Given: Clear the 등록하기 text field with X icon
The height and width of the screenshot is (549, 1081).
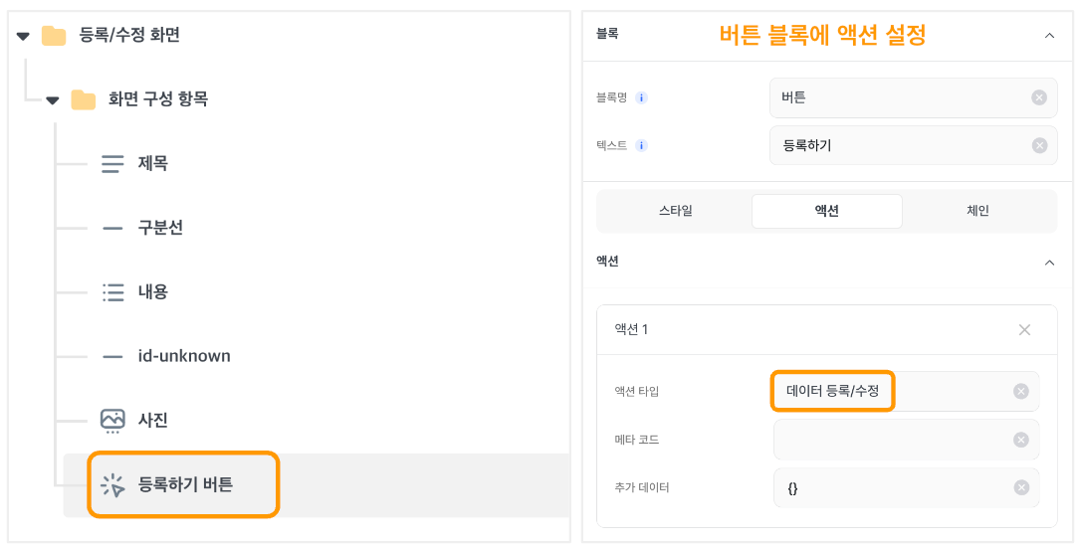Looking at the screenshot, I should click(1039, 145).
